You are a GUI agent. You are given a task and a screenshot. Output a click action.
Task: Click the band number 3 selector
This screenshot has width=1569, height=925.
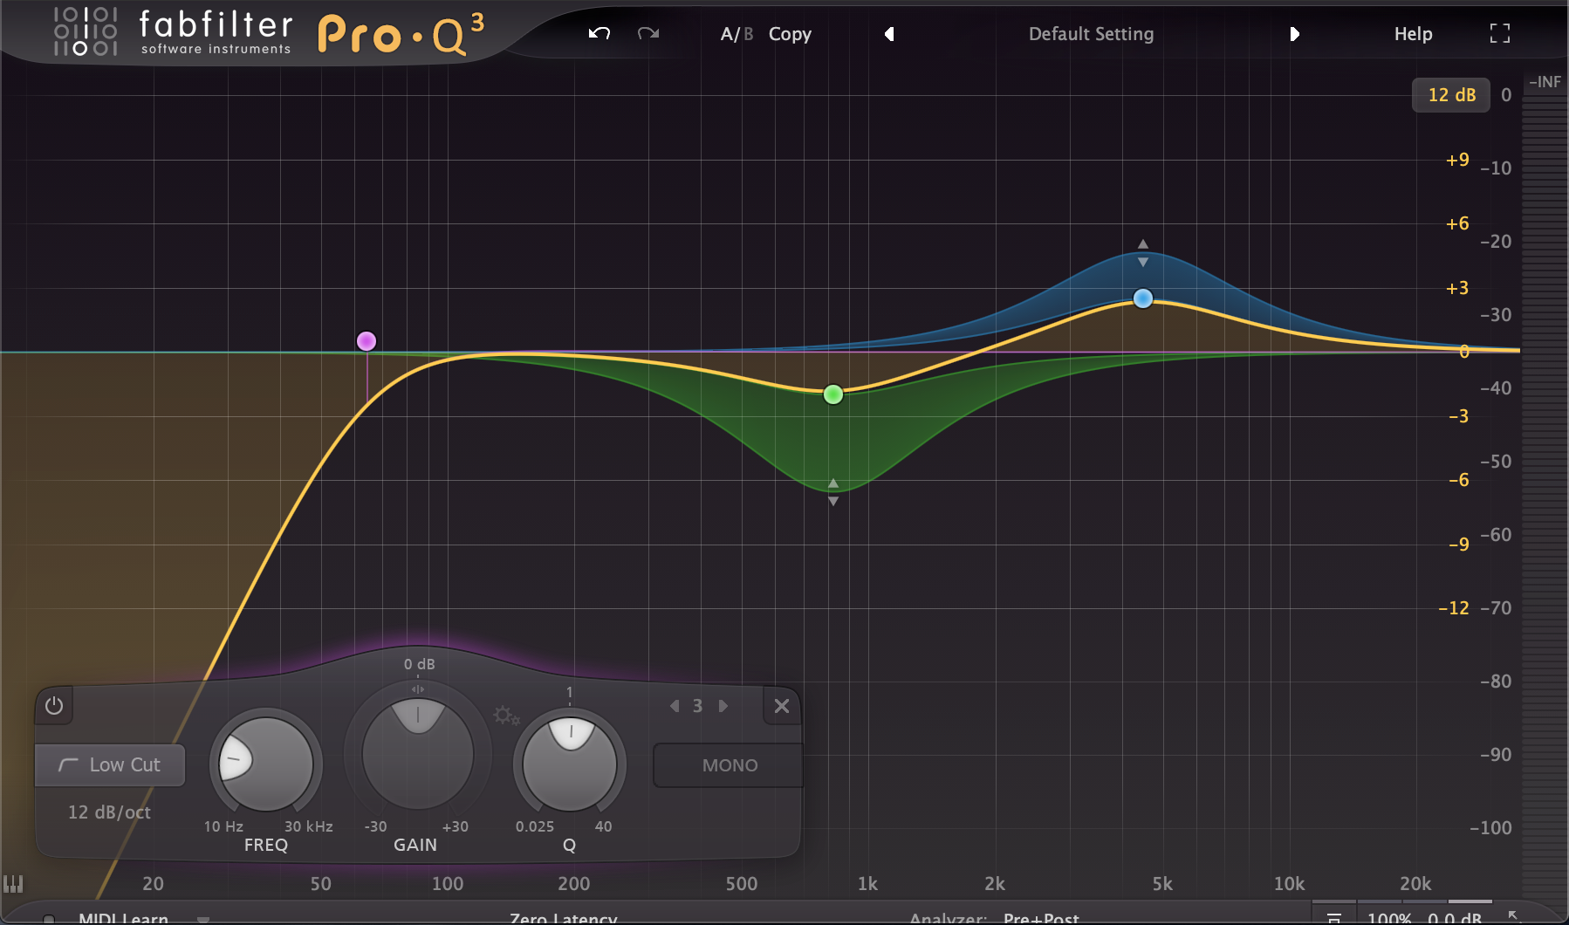coord(697,706)
